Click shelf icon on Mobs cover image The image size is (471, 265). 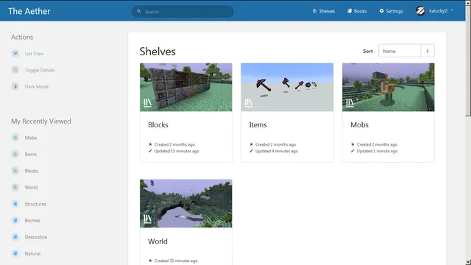[350, 103]
